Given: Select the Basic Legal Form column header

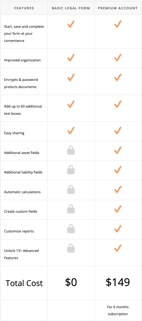Looking at the screenshot, I should 71,8.
